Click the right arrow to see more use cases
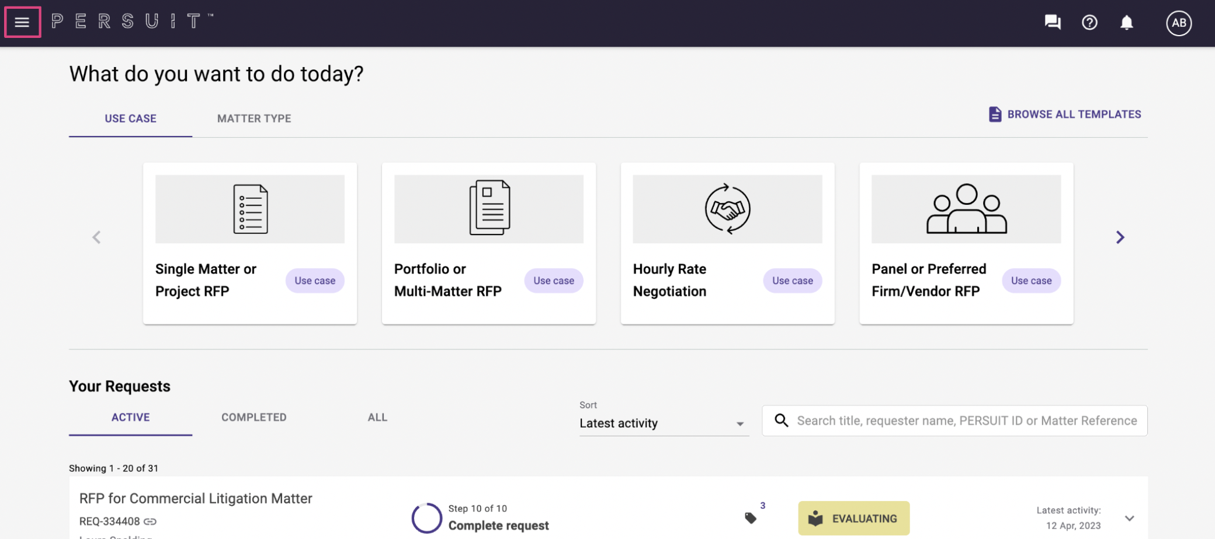The height and width of the screenshot is (539, 1215). point(1120,237)
